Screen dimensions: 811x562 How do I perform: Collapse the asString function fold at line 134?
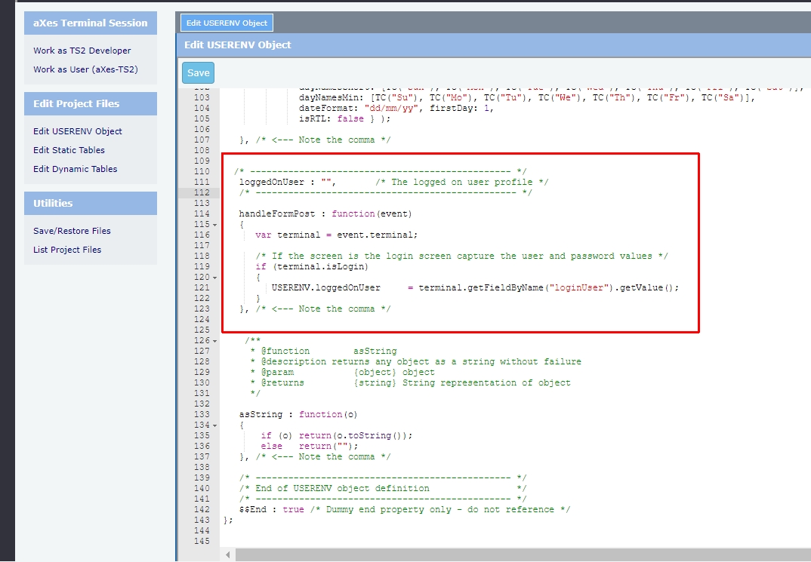[215, 425]
